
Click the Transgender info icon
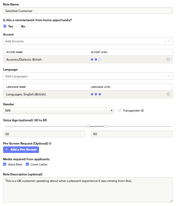coord(142,111)
